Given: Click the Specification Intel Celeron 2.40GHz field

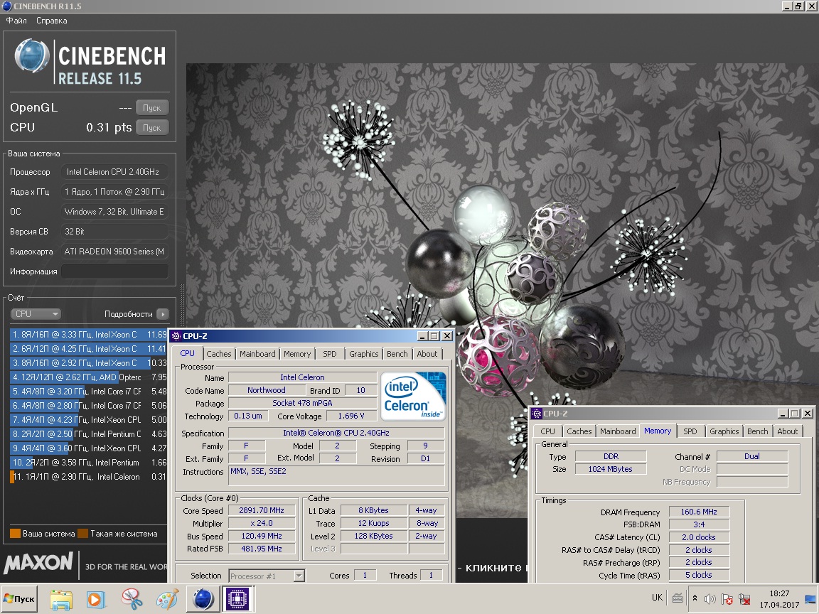Looking at the screenshot, I should pyautogui.click(x=336, y=433).
